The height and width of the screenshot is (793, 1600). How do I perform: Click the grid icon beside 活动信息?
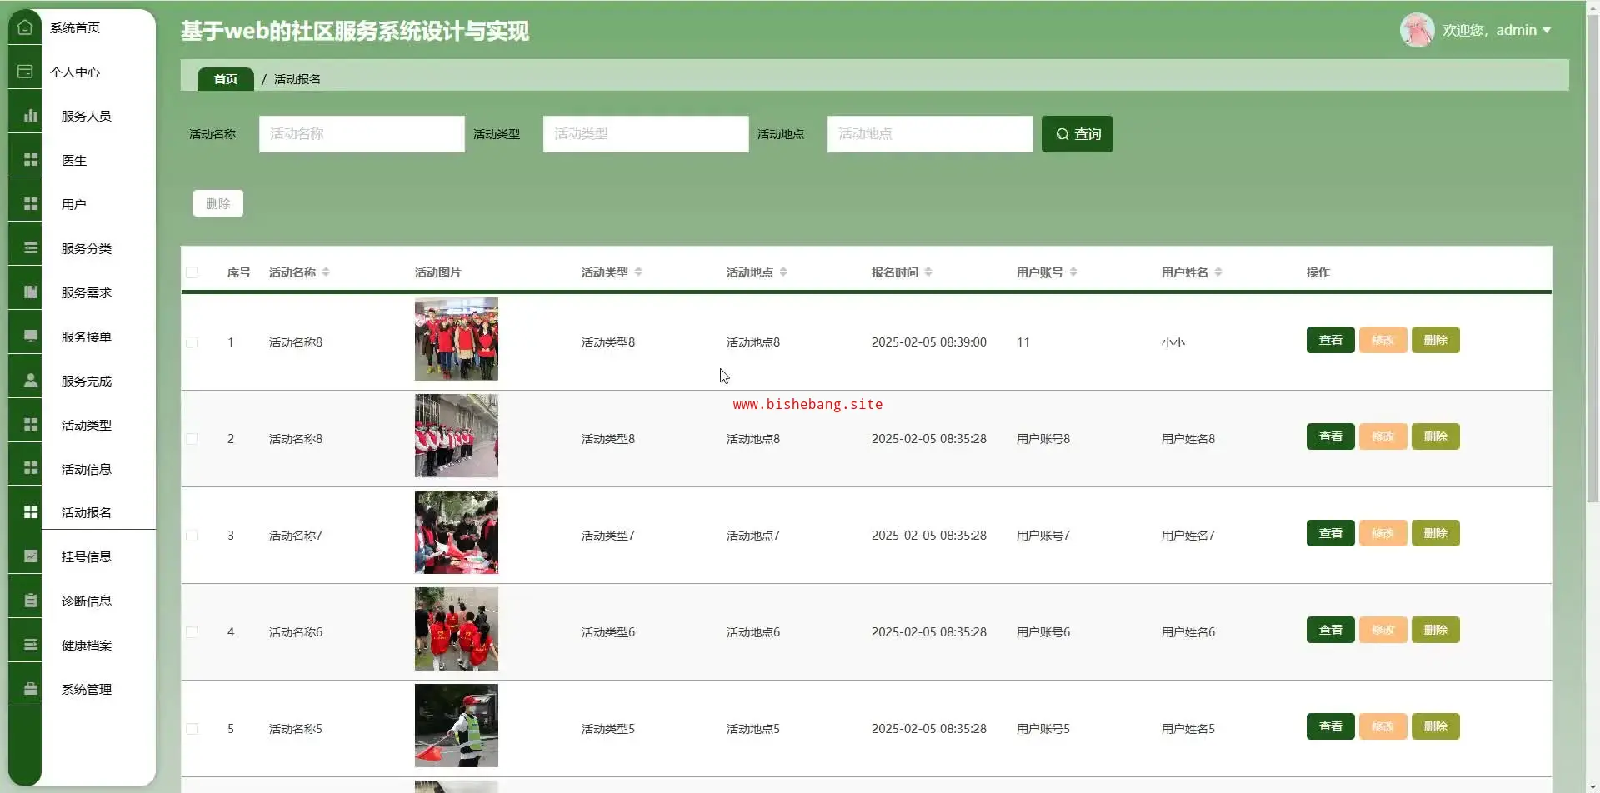tap(31, 469)
